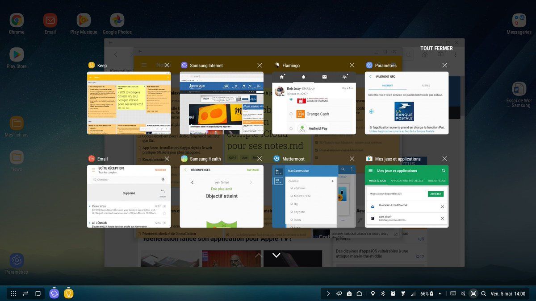Image resolution: width=536 pixels, height=301 pixels.
Task: Open the Email inbox thumbnail
Action: (129, 196)
